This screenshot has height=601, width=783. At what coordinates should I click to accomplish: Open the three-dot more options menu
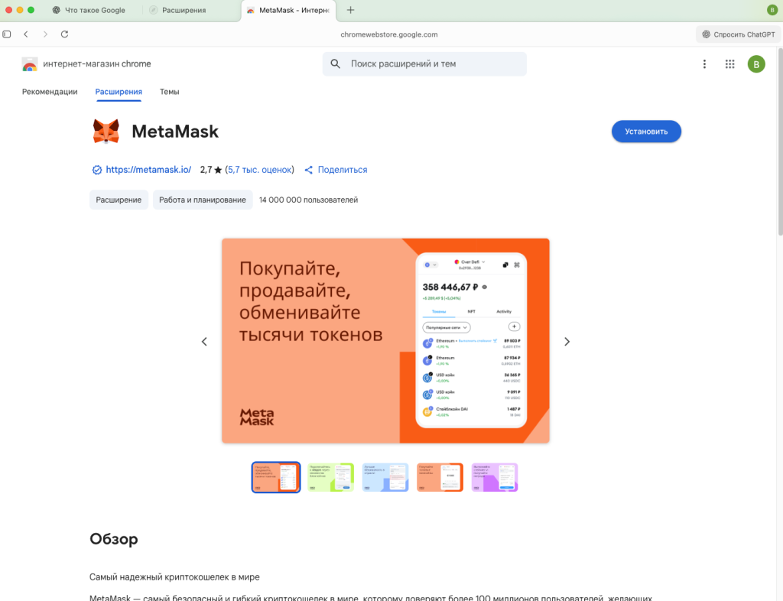(x=704, y=64)
